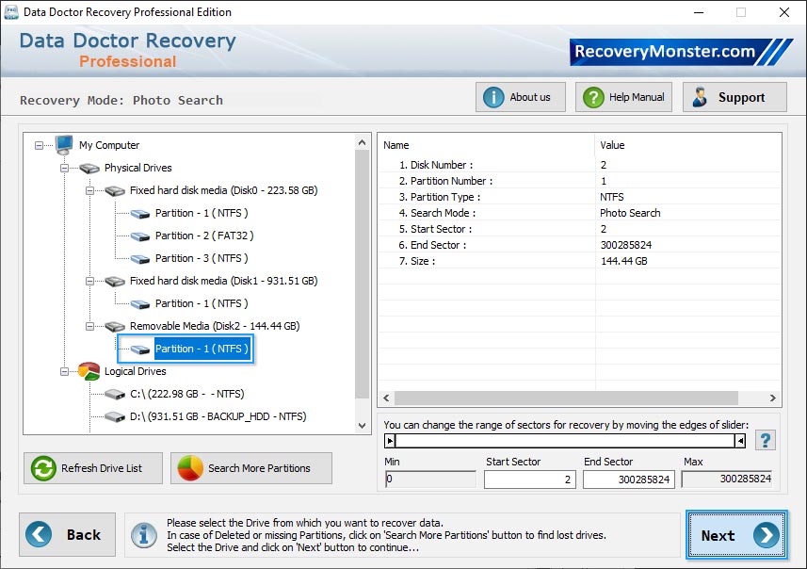Click the info icon next to the instructions

pyautogui.click(x=143, y=535)
